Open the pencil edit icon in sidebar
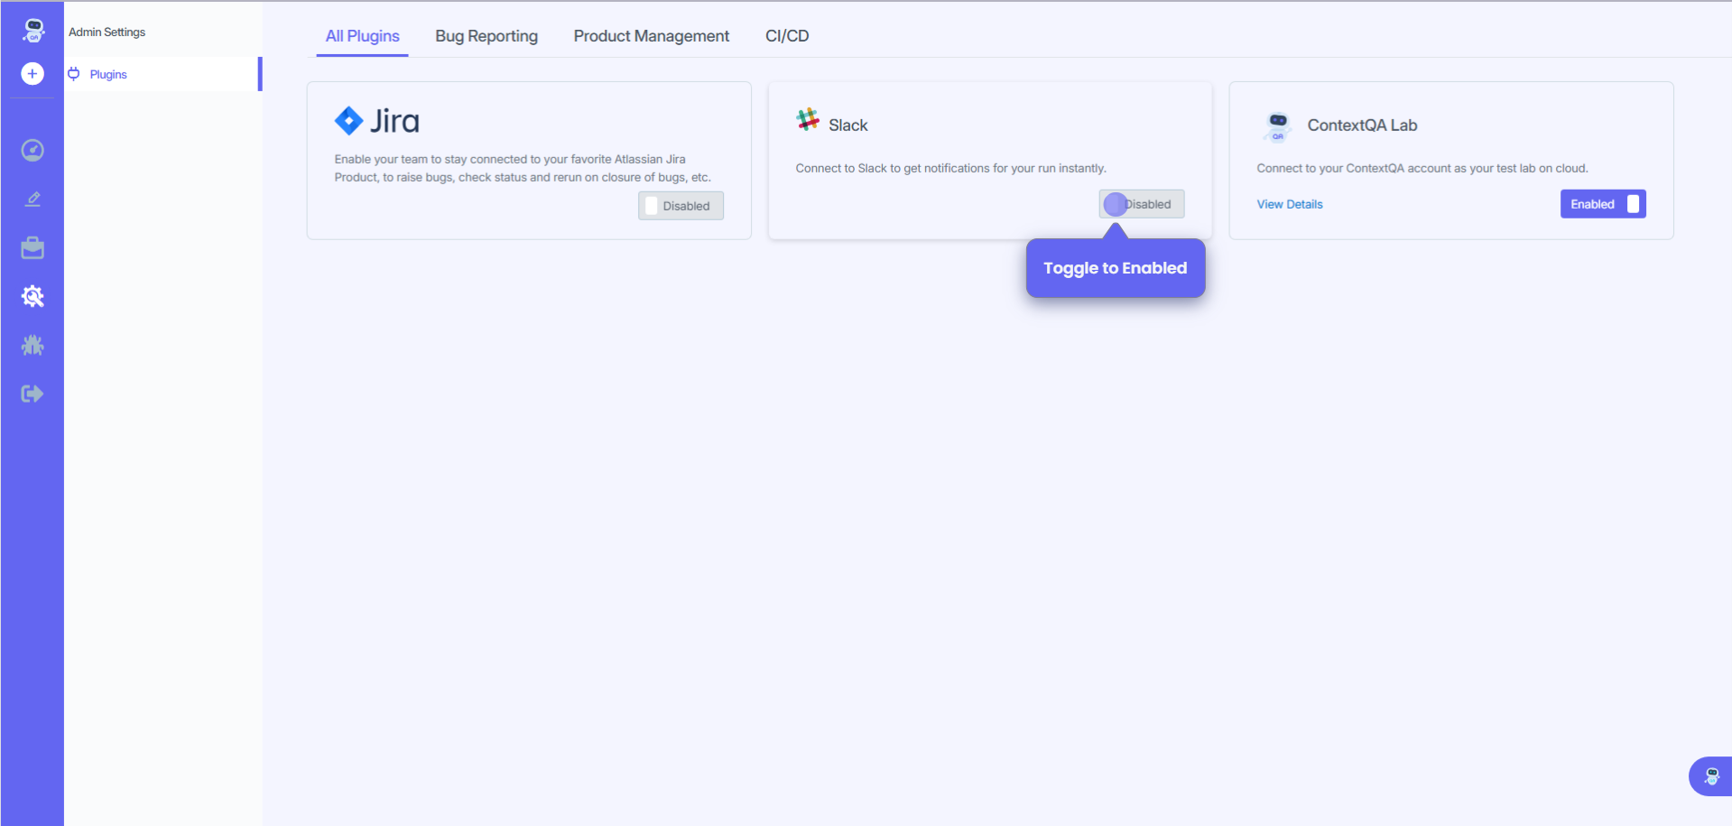Image resolution: width=1732 pixels, height=826 pixels. (x=32, y=199)
